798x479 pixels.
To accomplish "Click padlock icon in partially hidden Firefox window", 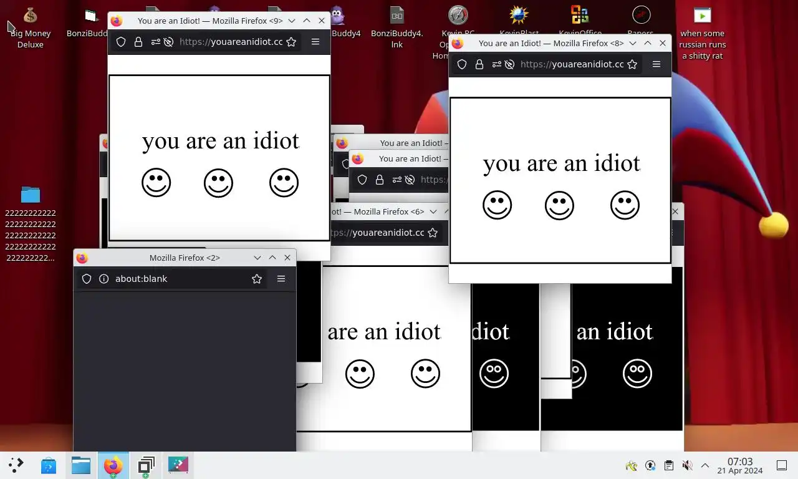I will pyautogui.click(x=380, y=180).
